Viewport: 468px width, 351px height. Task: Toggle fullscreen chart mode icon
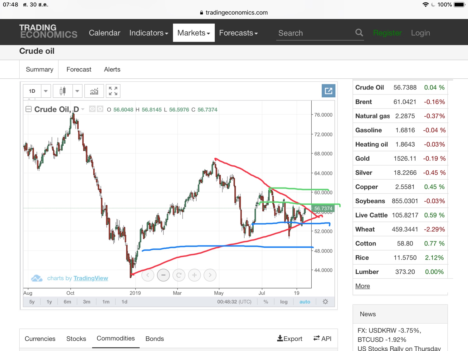point(113,91)
